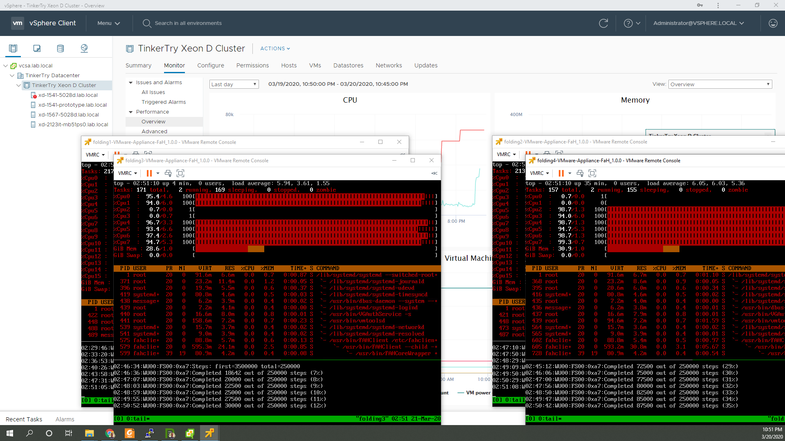
Task: Open Foxit PDF reader from taskbar
Action: 130,433
